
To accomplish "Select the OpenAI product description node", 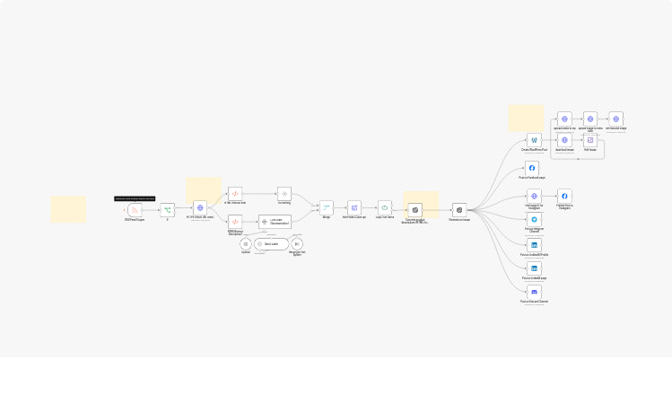I will 415,209.
